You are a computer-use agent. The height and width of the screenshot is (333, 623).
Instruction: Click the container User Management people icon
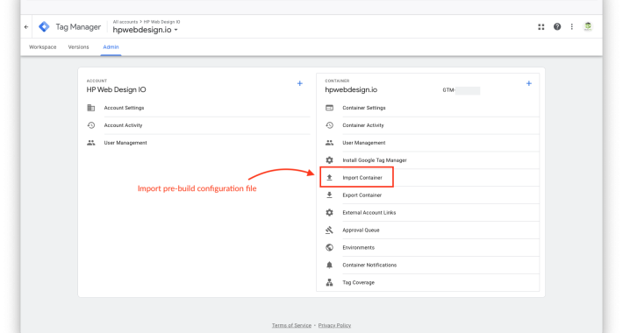point(329,143)
